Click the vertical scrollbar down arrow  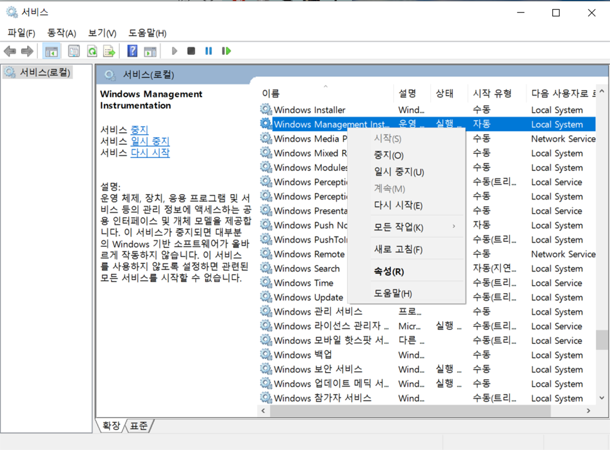click(602, 398)
